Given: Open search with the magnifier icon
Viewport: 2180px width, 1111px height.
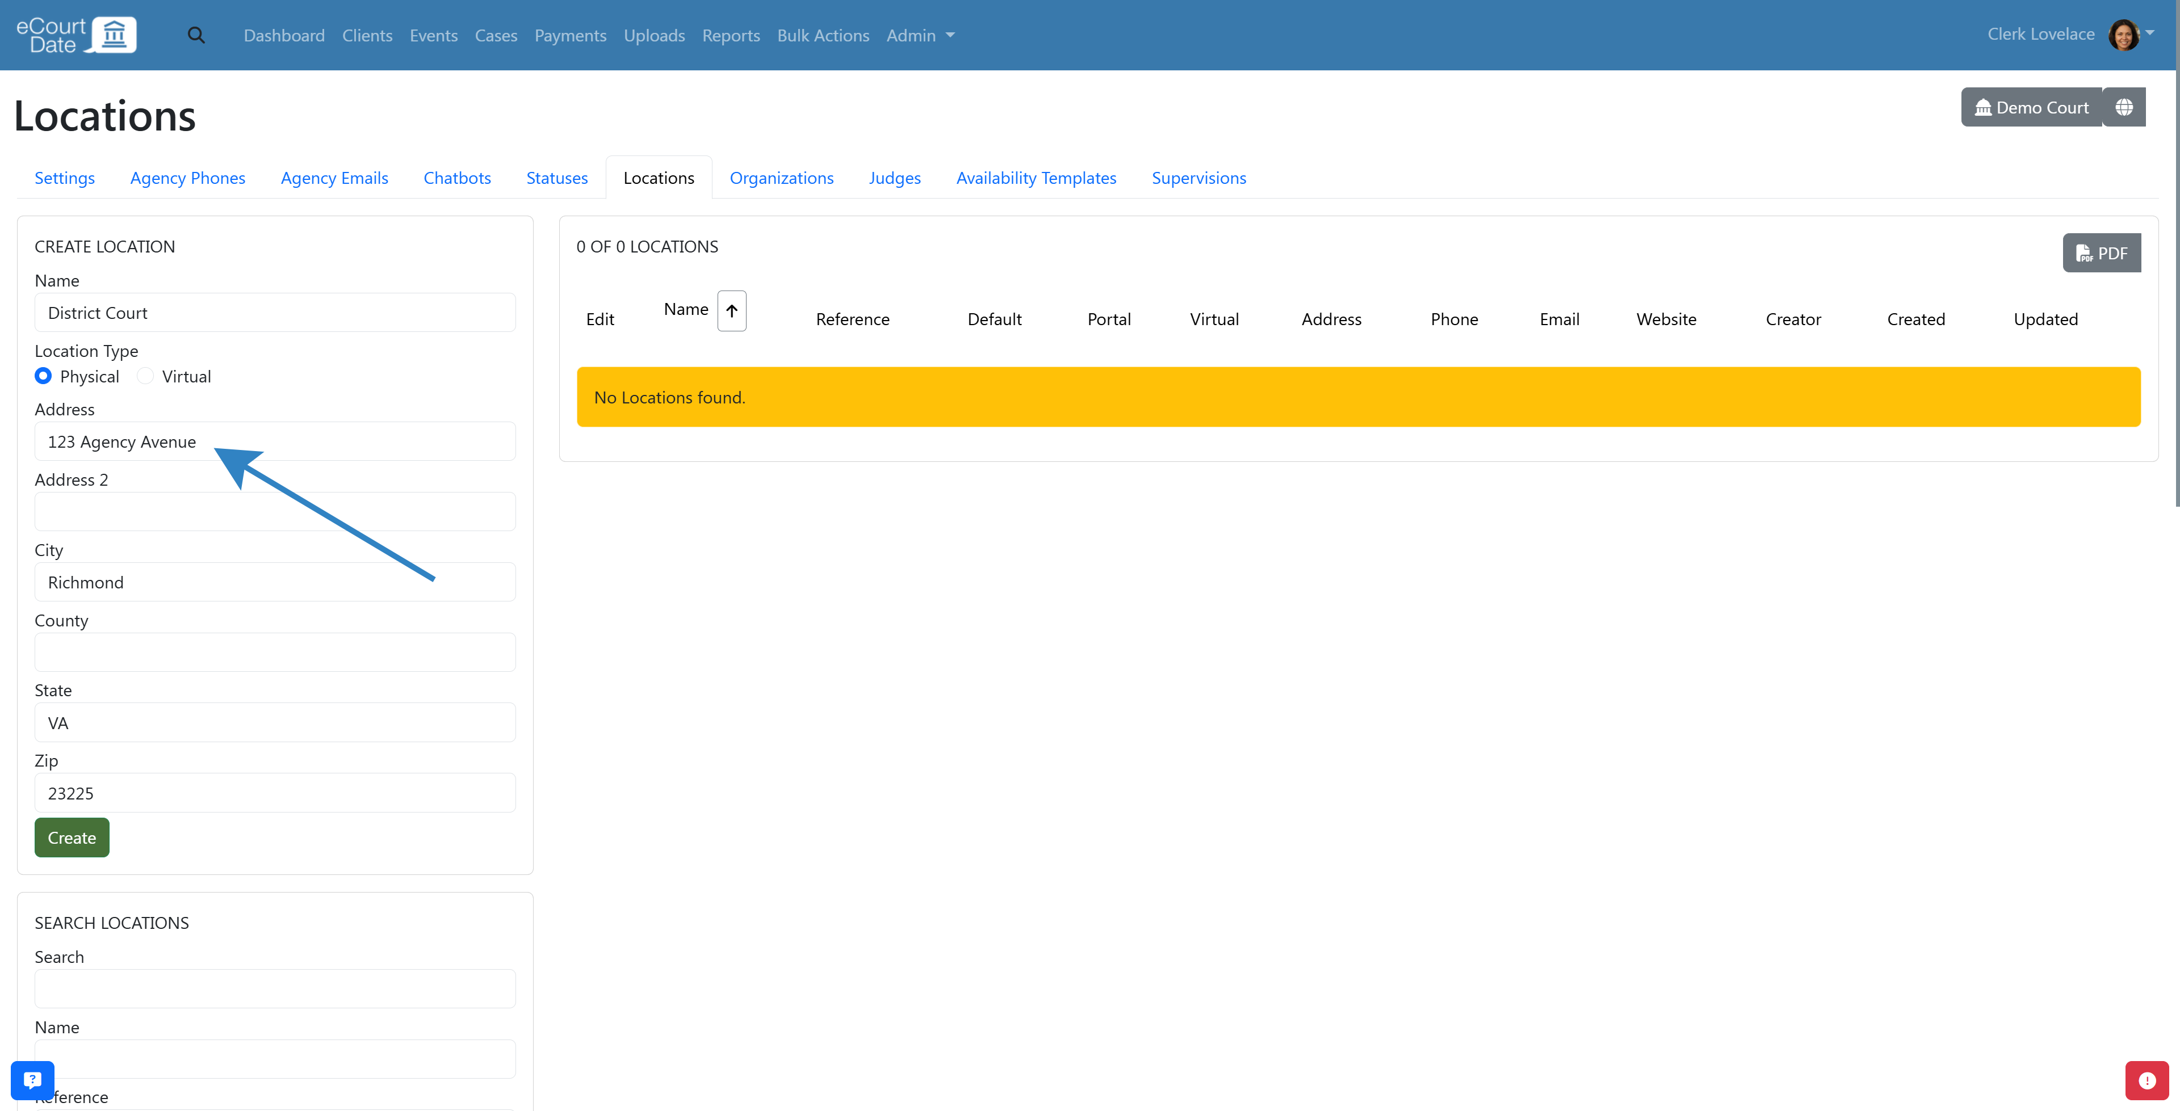Looking at the screenshot, I should (x=196, y=36).
